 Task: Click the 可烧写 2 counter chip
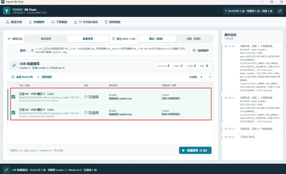178,66
